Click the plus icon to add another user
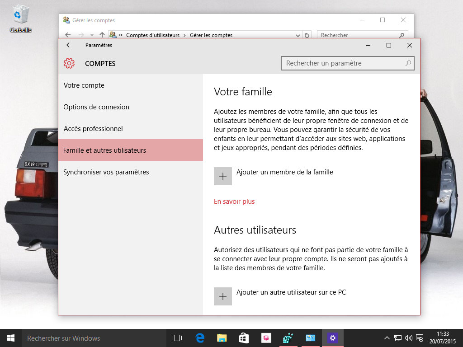This screenshot has width=463, height=347. click(222, 296)
